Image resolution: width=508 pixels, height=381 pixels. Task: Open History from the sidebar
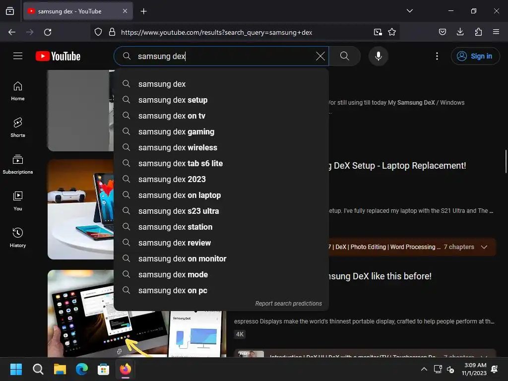(x=18, y=238)
